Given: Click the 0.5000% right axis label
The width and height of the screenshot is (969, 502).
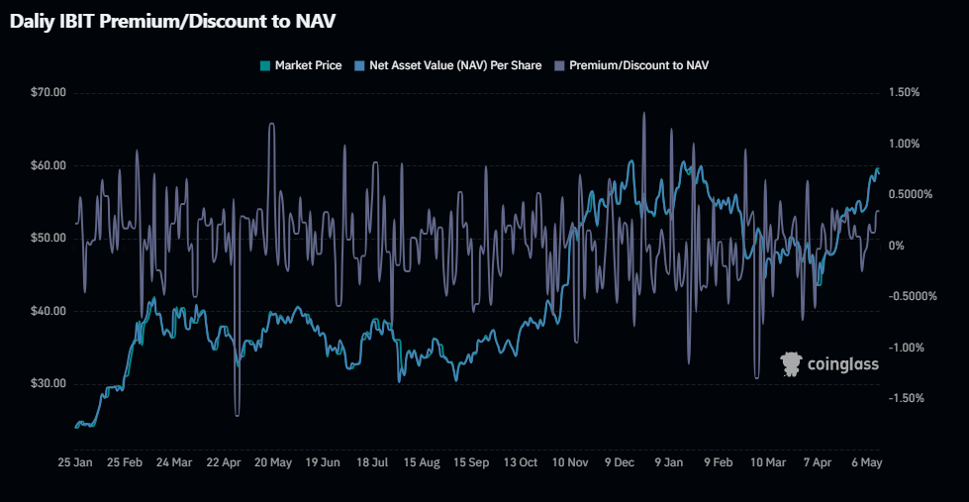Looking at the screenshot, I should [911, 195].
